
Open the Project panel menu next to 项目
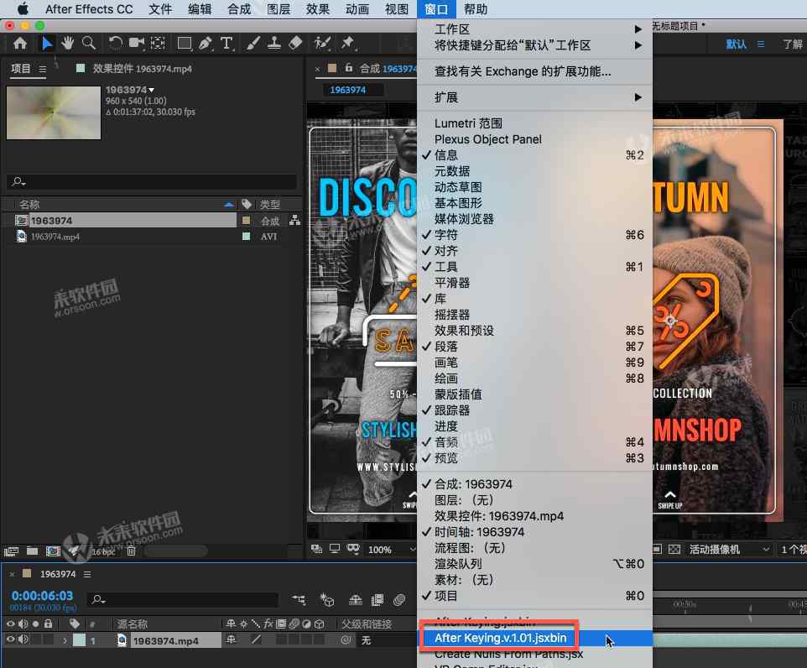42,69
